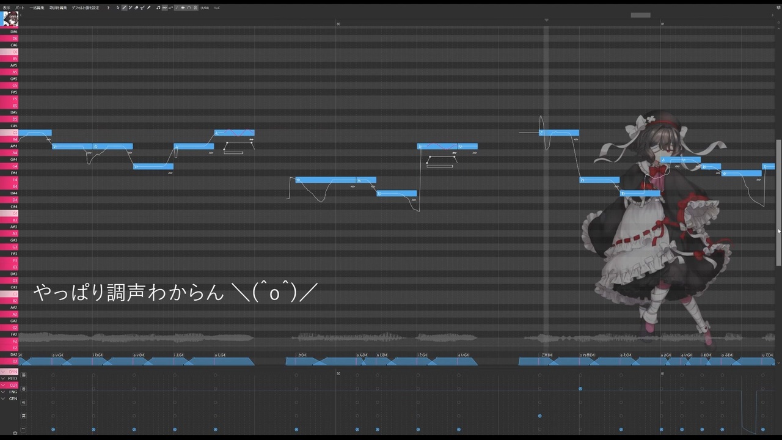Open the expression settings gear icon
Image resolution: width=782 pixels, height=440 pixels.
[x=15, y=433]
